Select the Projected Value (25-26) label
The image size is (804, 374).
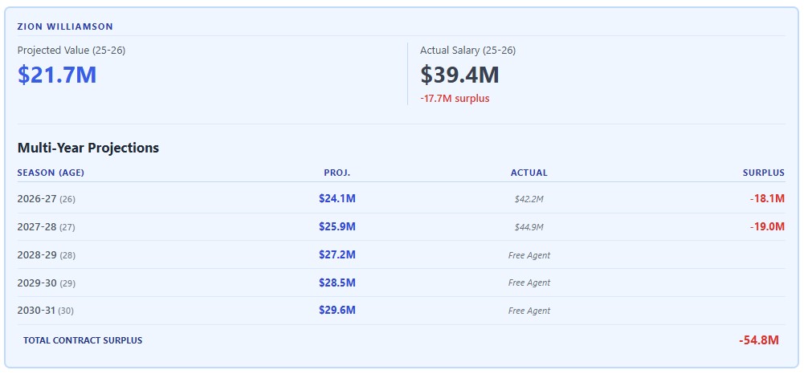[x=71, y=51]
